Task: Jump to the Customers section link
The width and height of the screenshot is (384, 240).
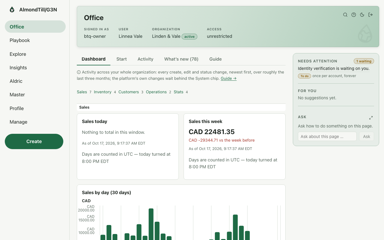Action: [x=129, y=92]
